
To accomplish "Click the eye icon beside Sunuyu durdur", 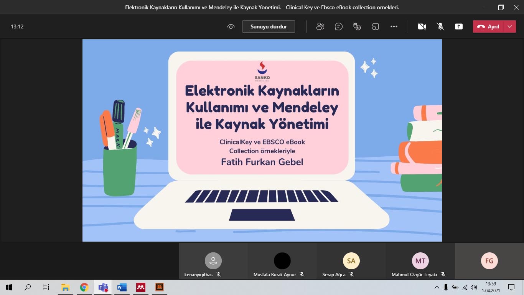I will (231, 27).
